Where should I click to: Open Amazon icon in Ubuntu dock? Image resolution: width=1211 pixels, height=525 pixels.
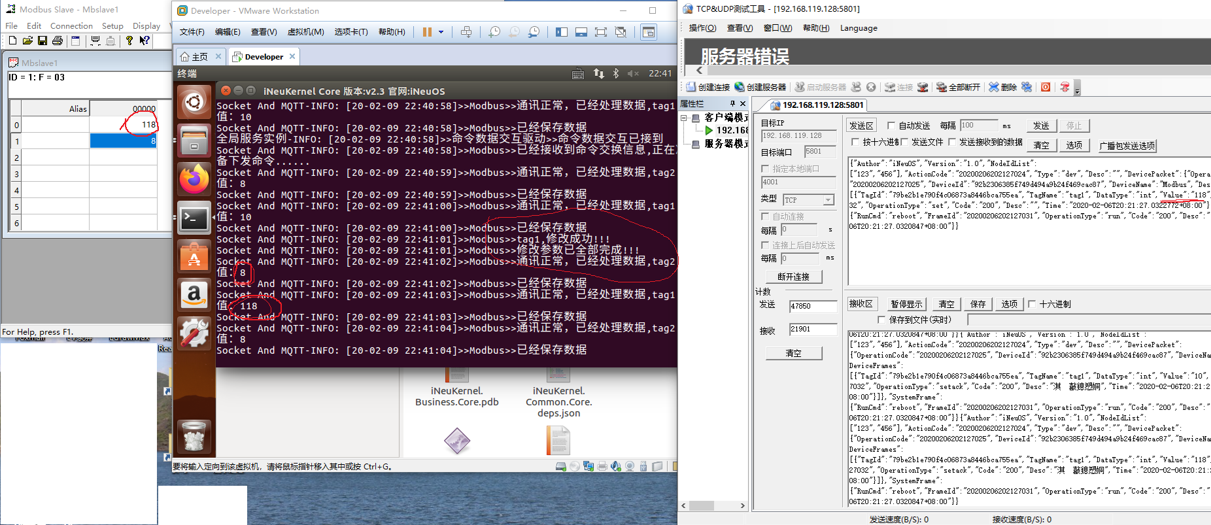[194, 294]
